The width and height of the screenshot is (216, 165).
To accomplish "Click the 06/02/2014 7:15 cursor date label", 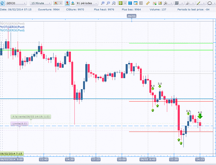I will (x=11, y=154).
